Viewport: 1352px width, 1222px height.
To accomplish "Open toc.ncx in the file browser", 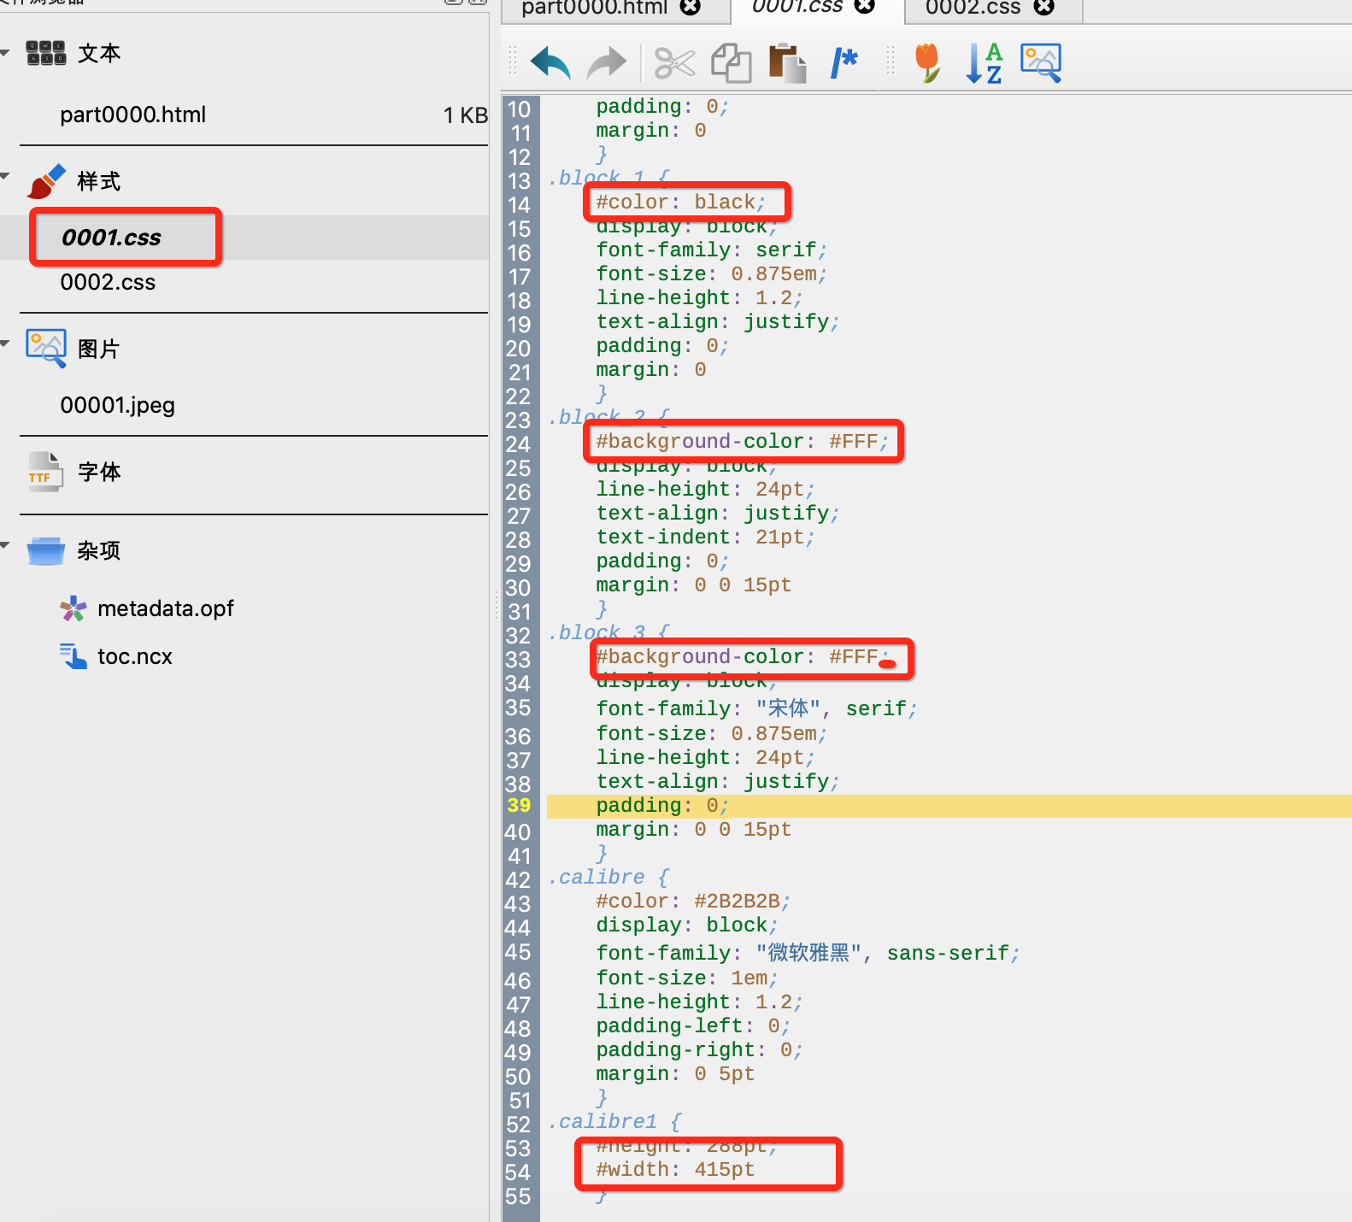I will 135,656.
